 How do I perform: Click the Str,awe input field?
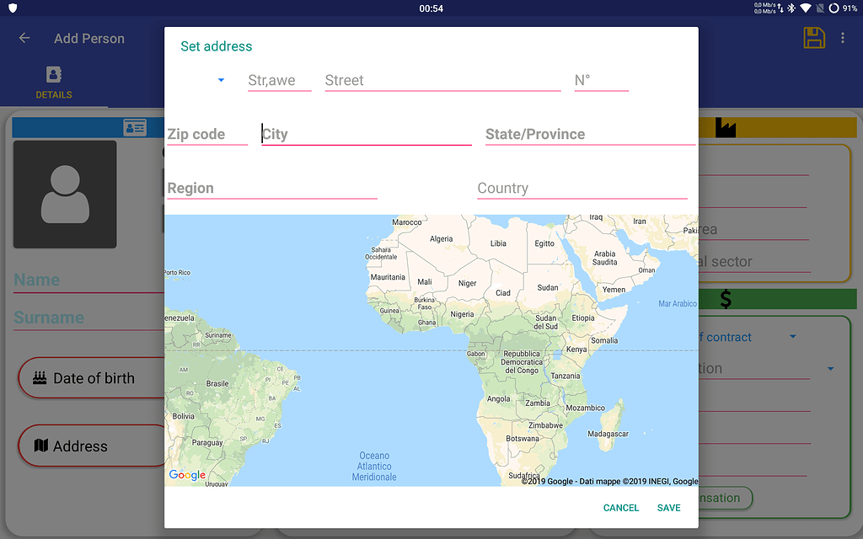coord(280,81)
